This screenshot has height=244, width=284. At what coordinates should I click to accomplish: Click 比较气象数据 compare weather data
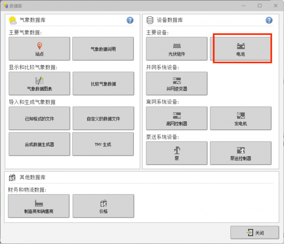[103, 84]
